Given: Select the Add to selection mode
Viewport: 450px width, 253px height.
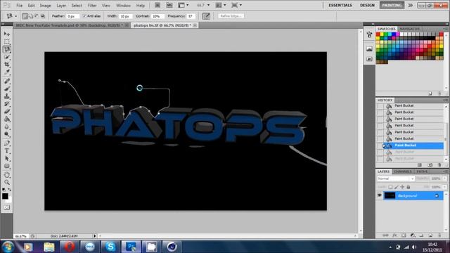Looking at the screenshot, I should 31,16.
